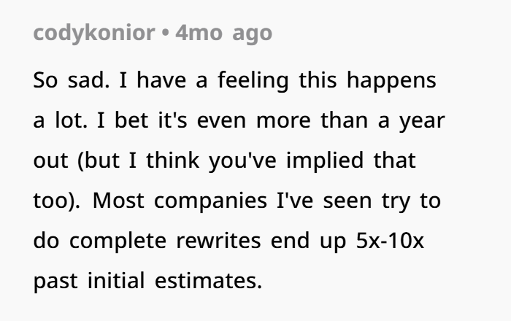
Task: Click the words 'So sad.' in the comment
Action: pos(72,80)
